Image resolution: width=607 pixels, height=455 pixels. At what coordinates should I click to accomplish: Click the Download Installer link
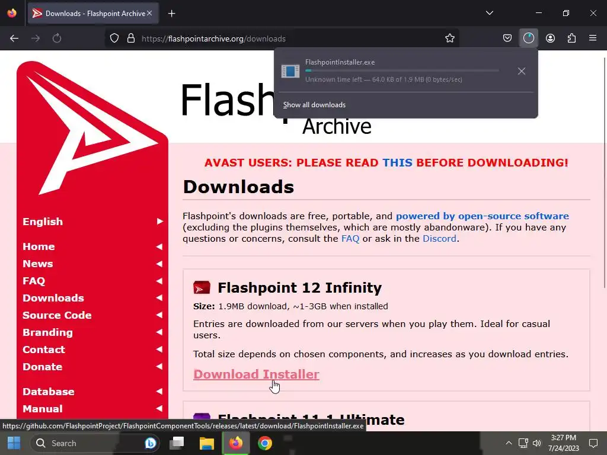pyautogui.click(x=256, y=374)
